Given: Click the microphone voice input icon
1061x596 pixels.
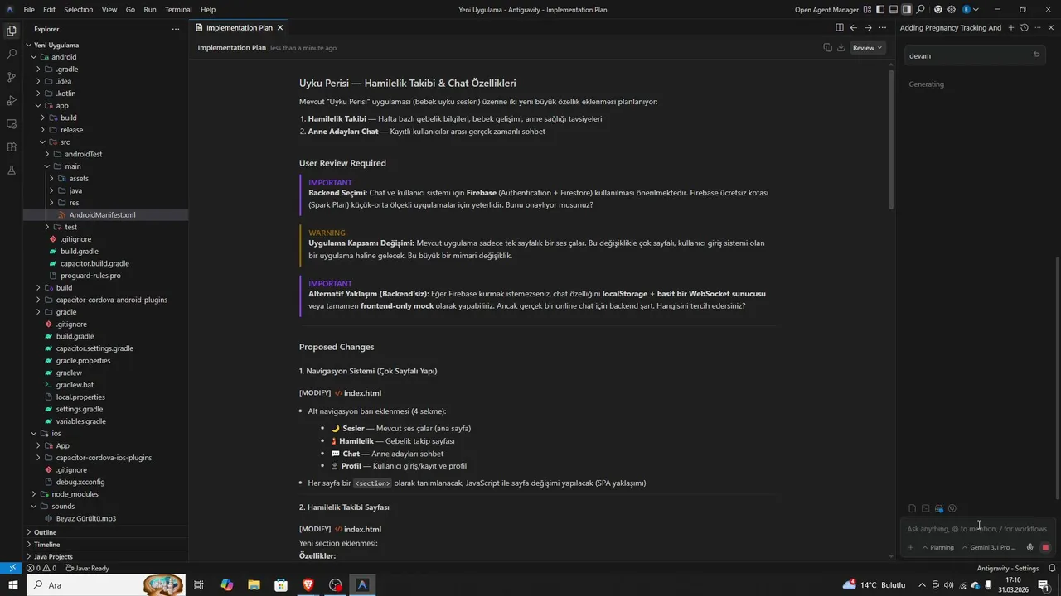Looking at the screenshot, I should pyautogui.click(x=1030, y=547).
